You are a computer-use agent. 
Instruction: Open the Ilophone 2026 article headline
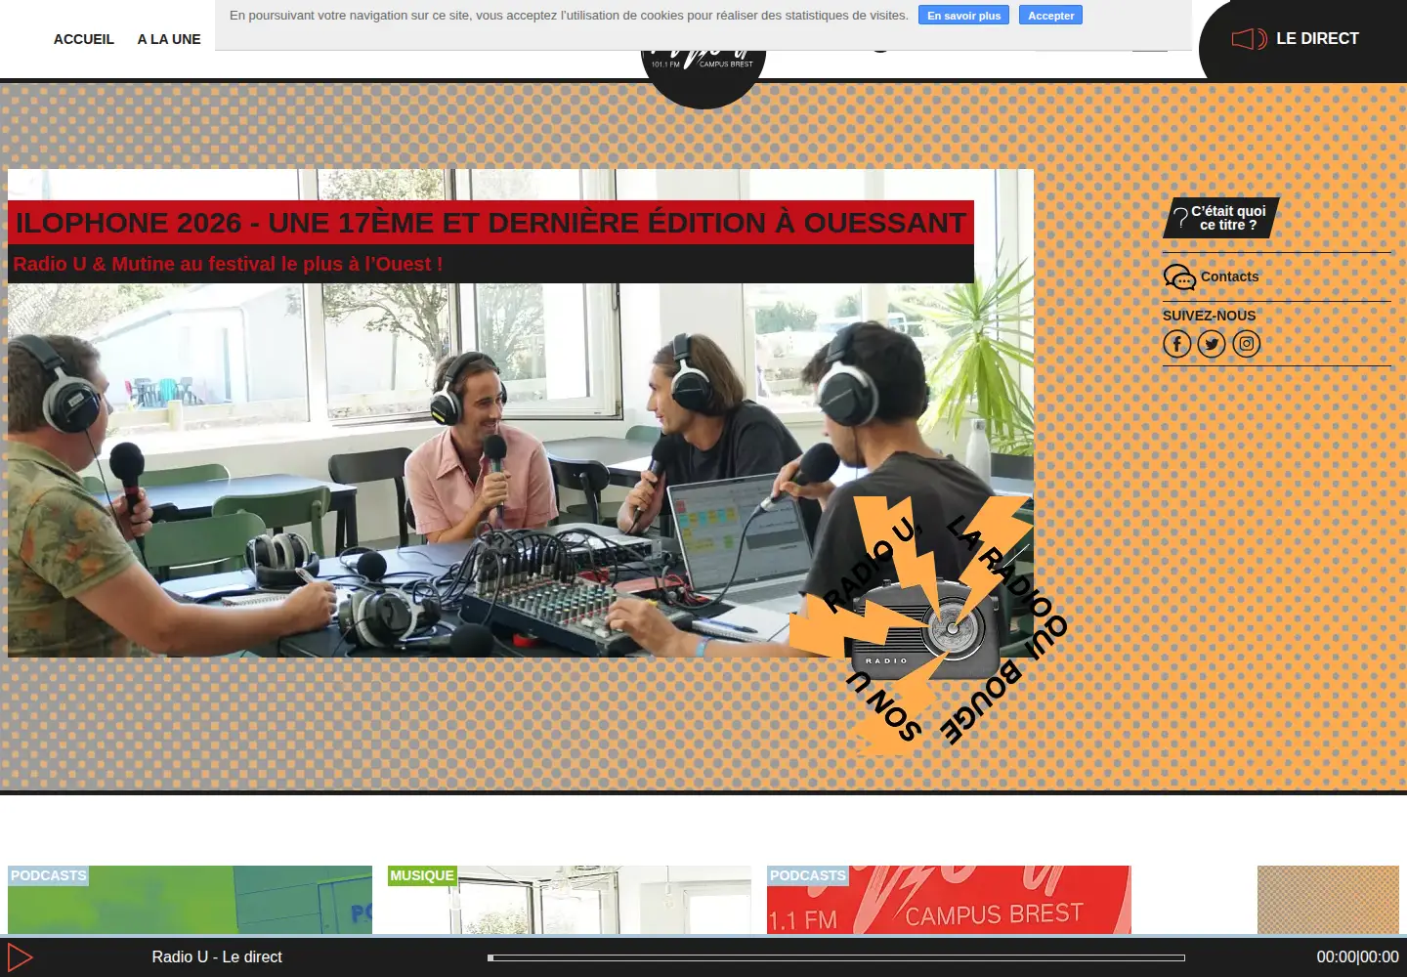490,223
